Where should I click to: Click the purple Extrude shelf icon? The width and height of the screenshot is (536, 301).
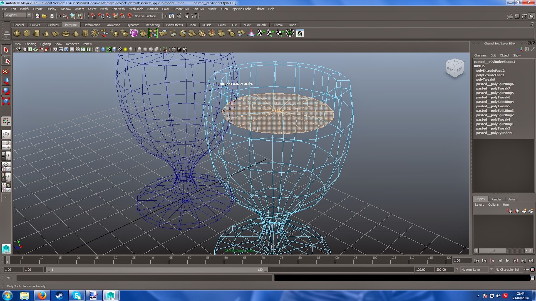[134, 33]
